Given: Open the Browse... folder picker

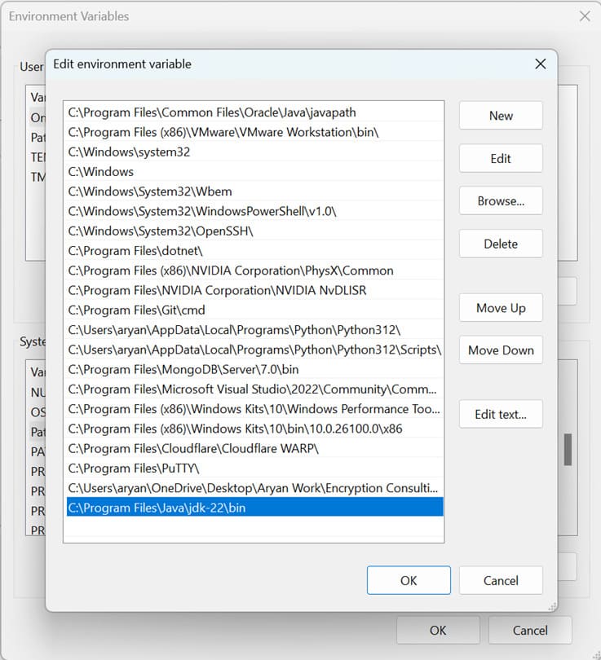Looking at the screenshot, I should (501, 200).
